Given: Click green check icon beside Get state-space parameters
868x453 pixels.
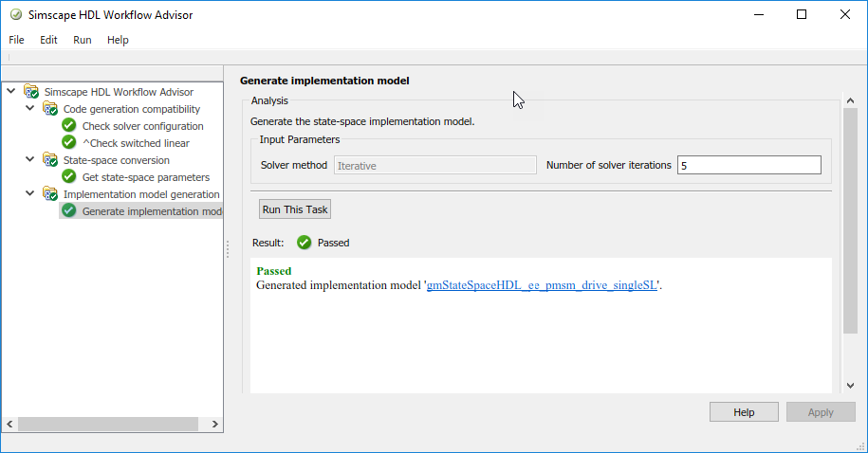Looking at the screenshot, I should point(68,177).
